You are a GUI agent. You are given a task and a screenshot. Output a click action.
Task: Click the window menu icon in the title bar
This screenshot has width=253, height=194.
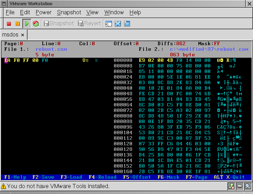[4, 4]
